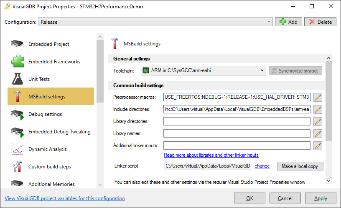This screenshot has width=341, height=208.
Task: Click Make a local copy button
Action: pos(300,166)
